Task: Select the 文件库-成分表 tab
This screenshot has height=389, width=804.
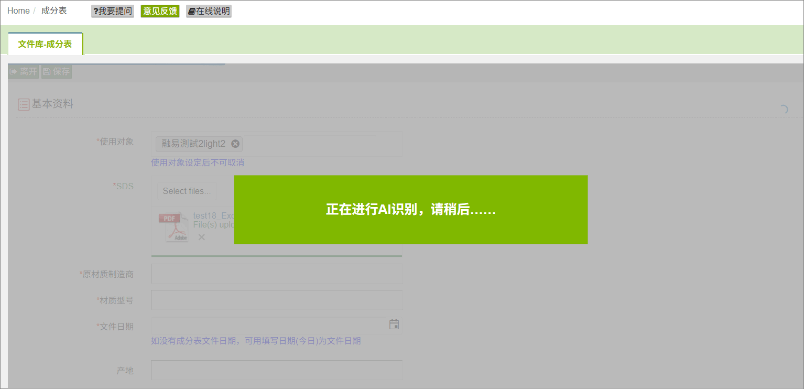Action: (45, 44)
